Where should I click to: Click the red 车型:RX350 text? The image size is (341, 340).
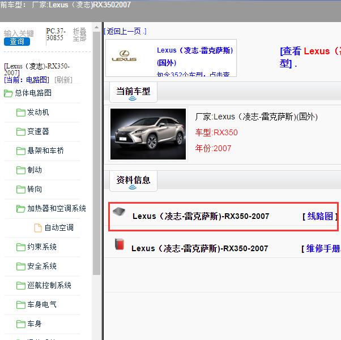[216, 132]
